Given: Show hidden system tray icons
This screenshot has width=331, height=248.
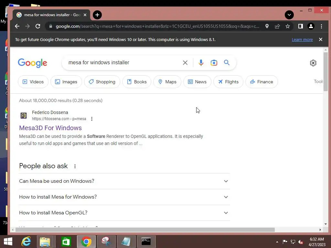Looking at the screenshot, I should click(277, 242).
